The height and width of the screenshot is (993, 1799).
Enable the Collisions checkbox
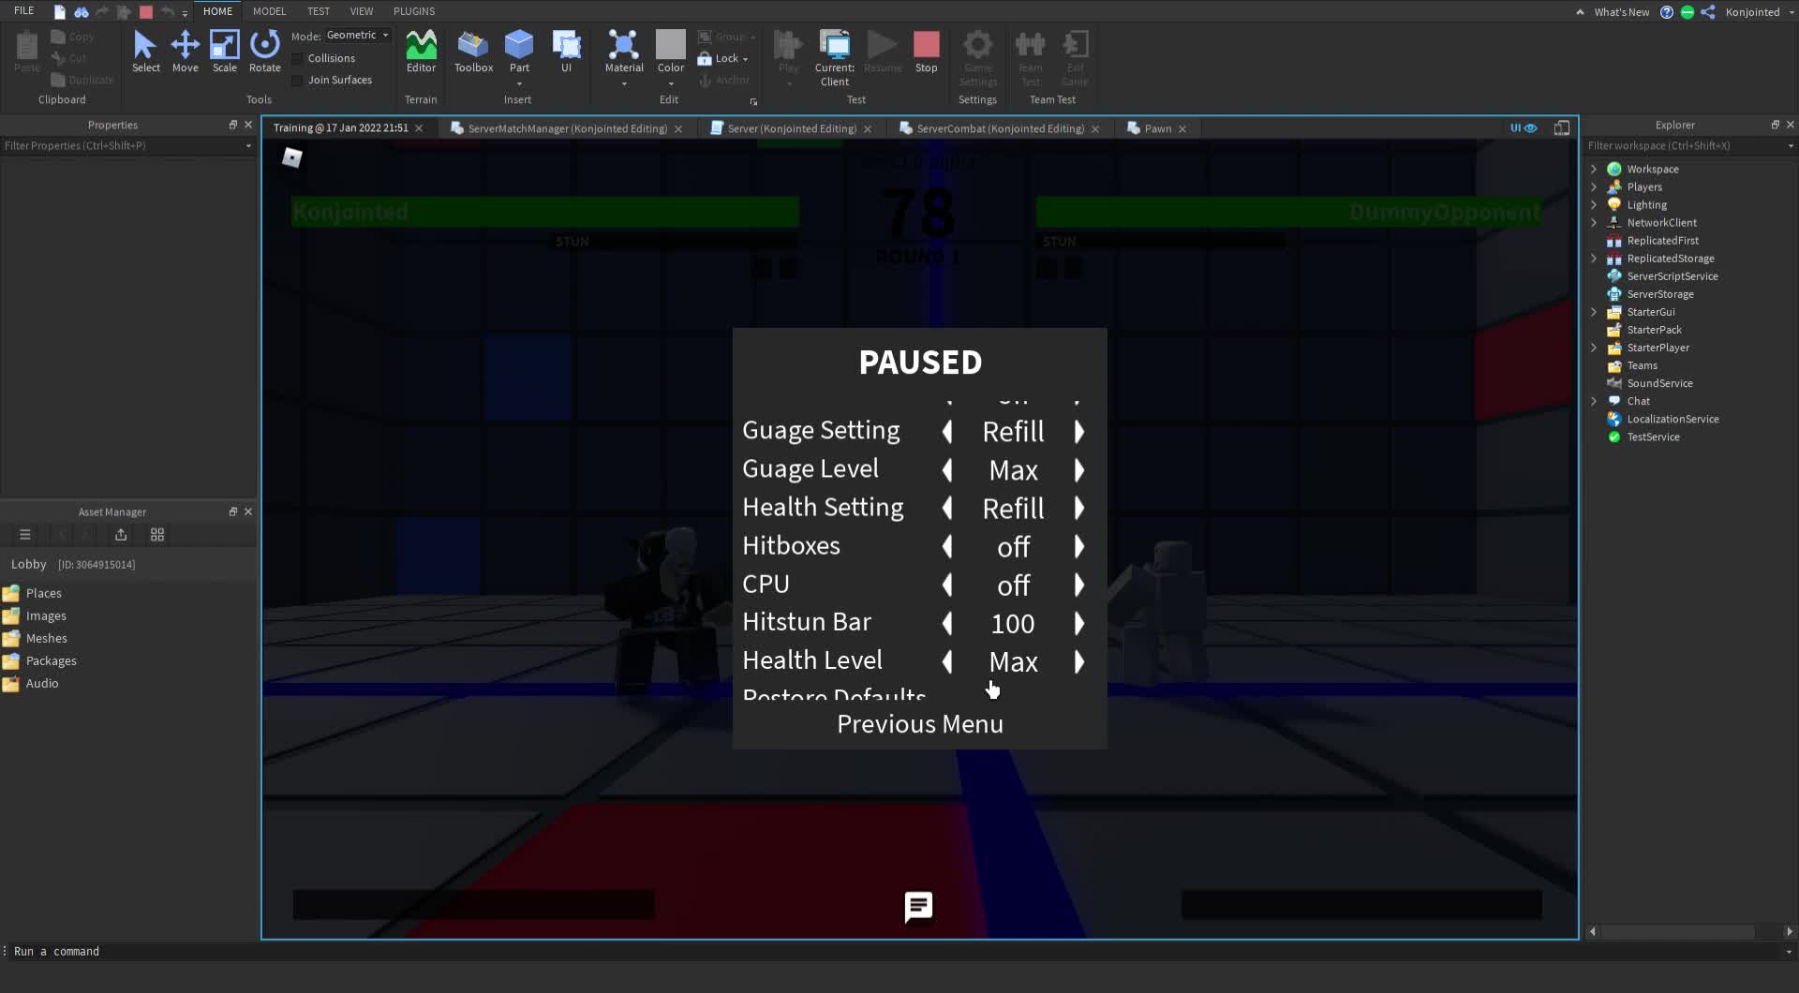pos(296,57)
